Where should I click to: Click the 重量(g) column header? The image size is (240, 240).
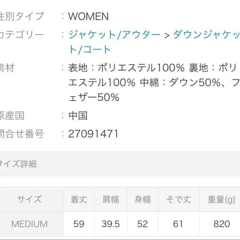[218, 199]
